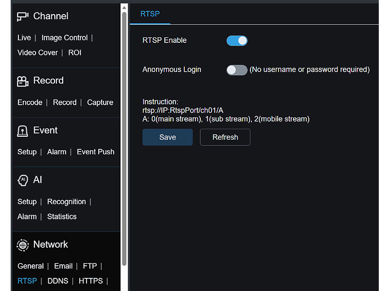
Task: Open the Video Cover settings
Action: click(x=37, y=52)
